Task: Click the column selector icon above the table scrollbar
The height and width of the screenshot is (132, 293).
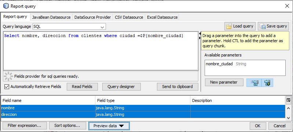Action: pos(288,100)
